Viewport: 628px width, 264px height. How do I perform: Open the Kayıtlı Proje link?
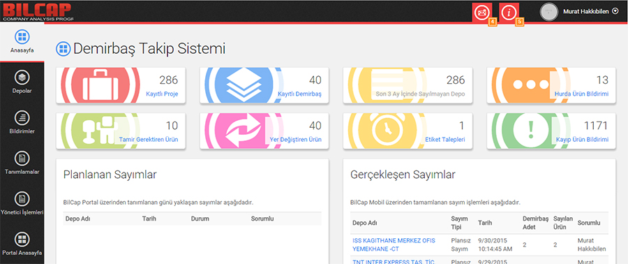coord(162,94)
